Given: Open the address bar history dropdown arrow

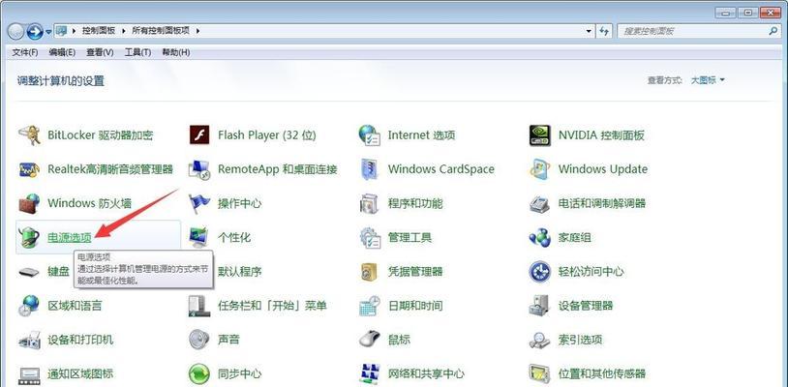Looking at the screenshot, I should [x=589, y=31].
